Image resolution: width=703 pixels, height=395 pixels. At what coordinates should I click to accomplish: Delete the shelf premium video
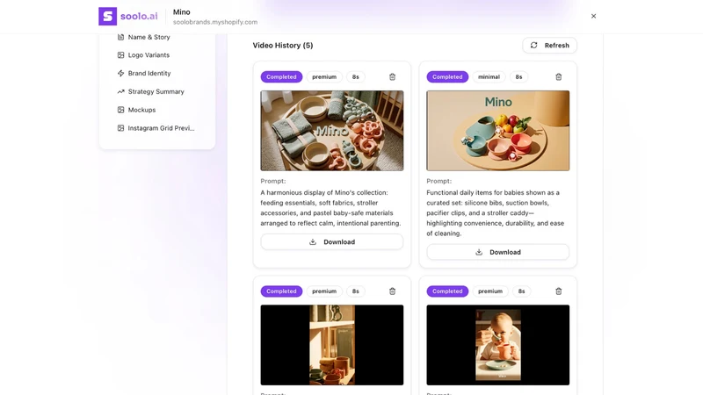392,291
